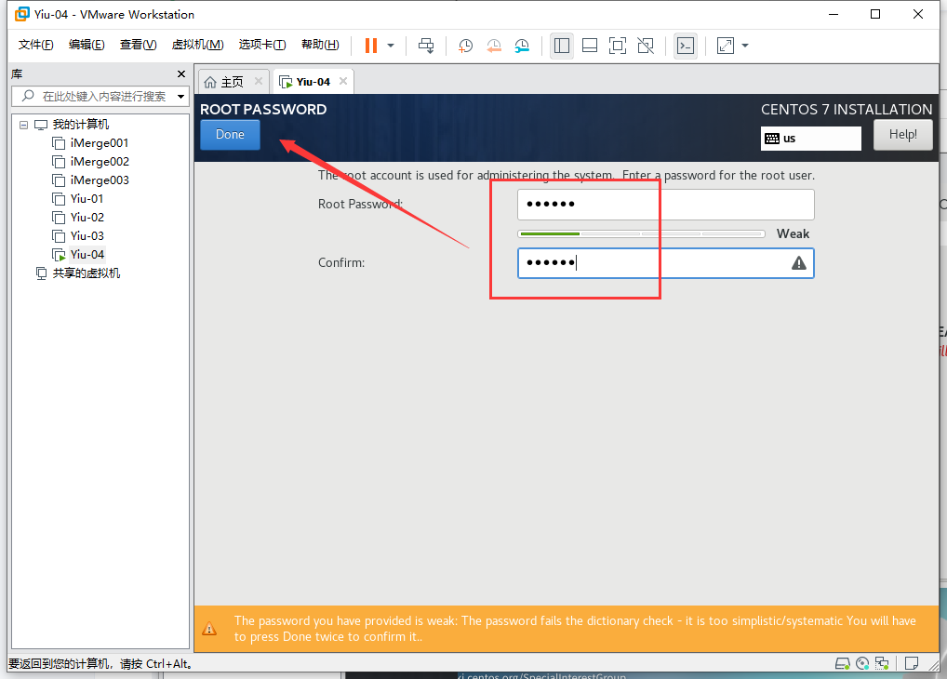This screenshot has width=947, height=679.
Task: Click Done to confirm root password
Action: point(230,134)
